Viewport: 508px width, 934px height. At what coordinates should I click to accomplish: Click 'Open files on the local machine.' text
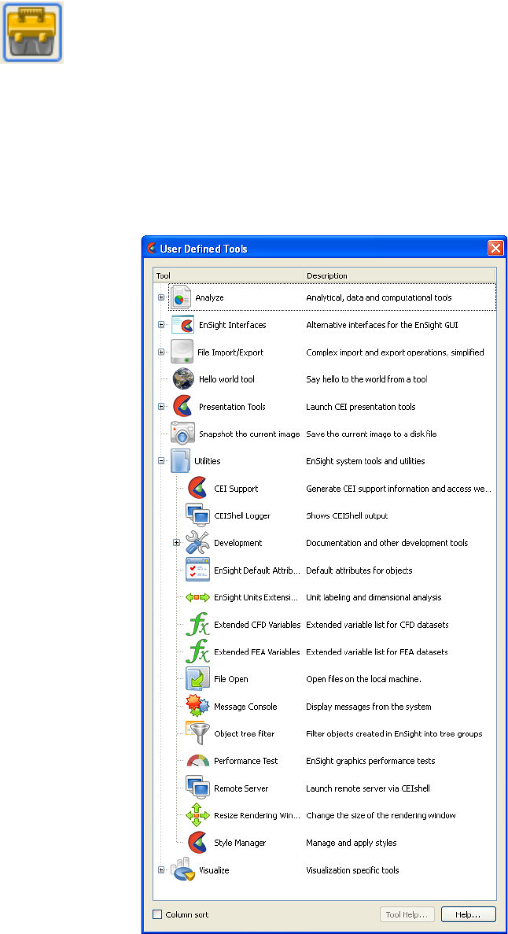[x=363, y=680]
